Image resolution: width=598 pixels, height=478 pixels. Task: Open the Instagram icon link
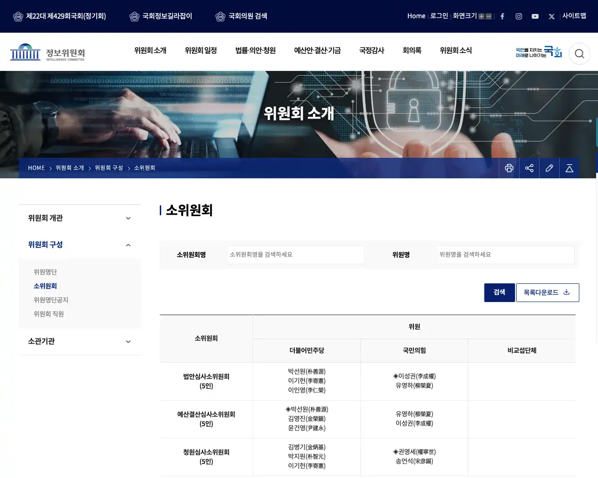pos(519,16)
